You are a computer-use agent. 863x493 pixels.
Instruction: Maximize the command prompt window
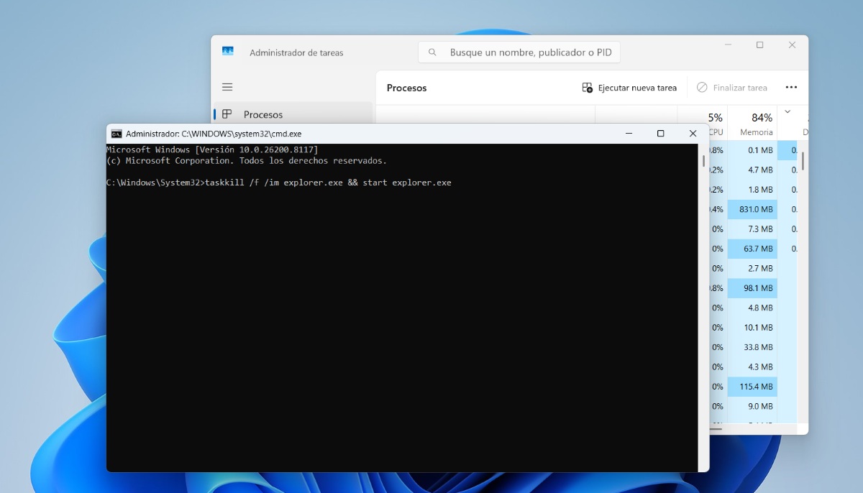660,134
